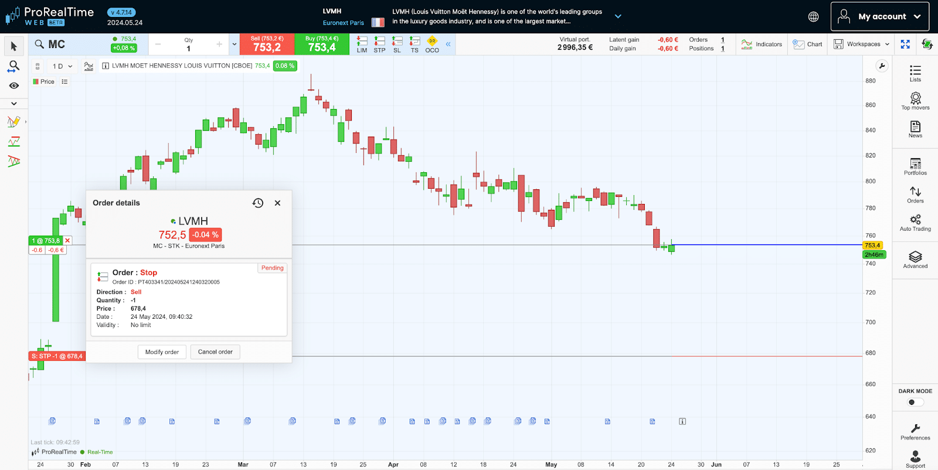This screenshot has height=470, width=938.
Task: Click the chart drag handle icon
Action: (38, 66)
